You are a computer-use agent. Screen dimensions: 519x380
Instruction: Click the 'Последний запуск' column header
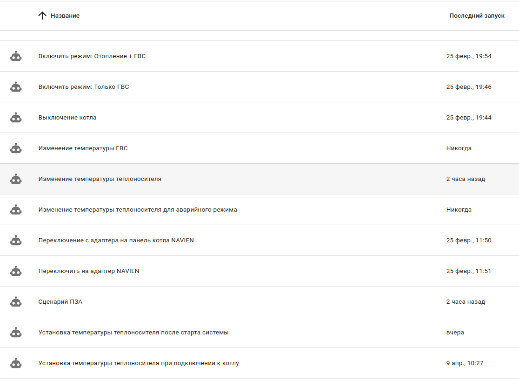coord(477,16)
